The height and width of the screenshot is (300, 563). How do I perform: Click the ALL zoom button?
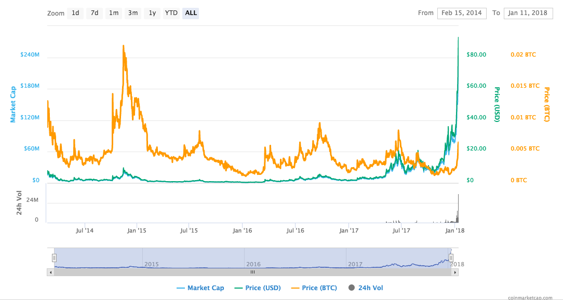[190, 13]
